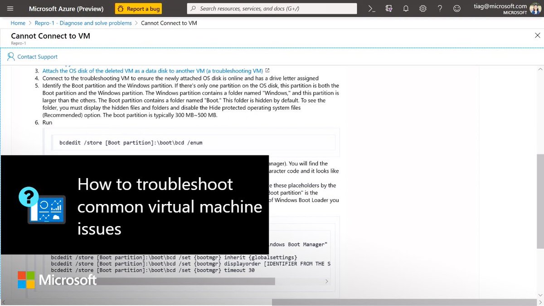Click the step 6 'Run' text
This screenshot has width=544, height=306.
coord(47,122)
